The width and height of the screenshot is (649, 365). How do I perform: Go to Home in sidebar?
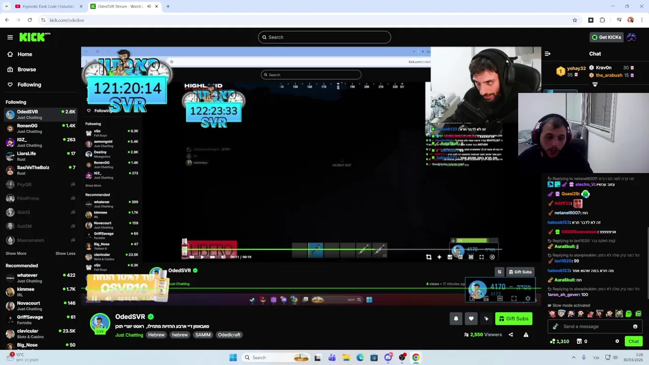pyautogui.click(x=20, y=54)
